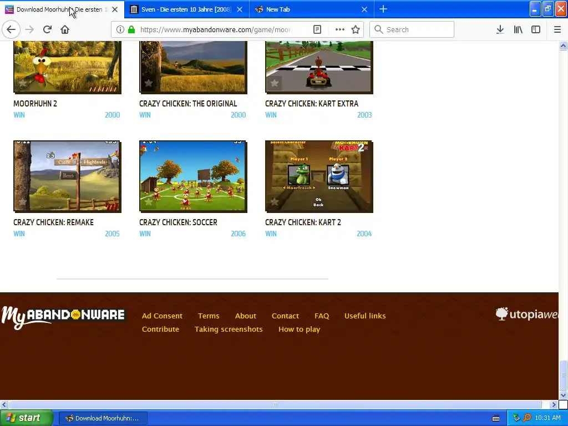Viewport: 568px width, 426px height.
Task: Open the Moorhuhn 2 game thumbnail
Action: 67,67
